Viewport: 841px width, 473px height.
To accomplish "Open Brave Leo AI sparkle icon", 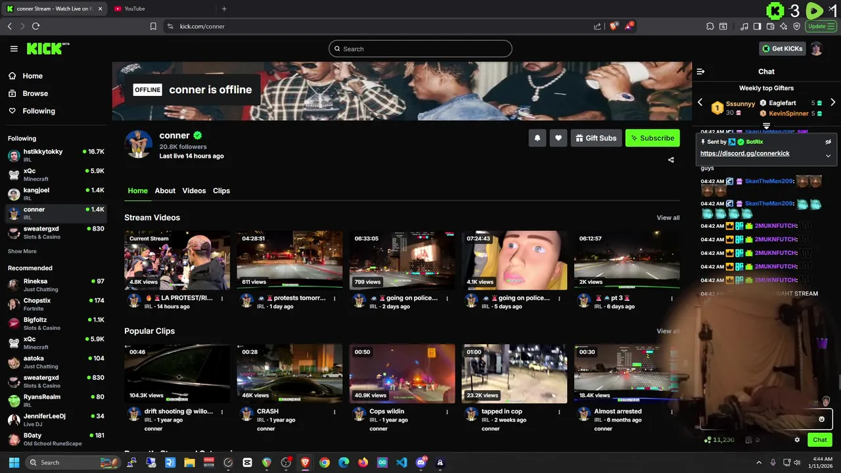I will 784,26.
